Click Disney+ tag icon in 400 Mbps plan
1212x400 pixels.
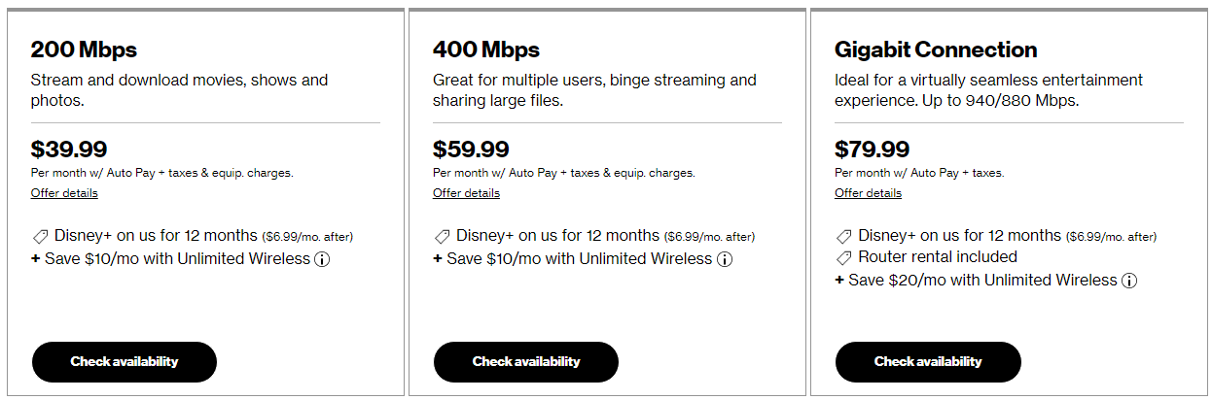[442, 236]
